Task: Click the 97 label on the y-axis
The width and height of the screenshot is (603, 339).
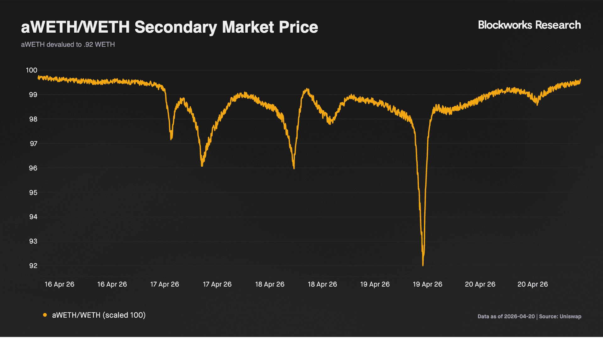Action: click(33, 144)
